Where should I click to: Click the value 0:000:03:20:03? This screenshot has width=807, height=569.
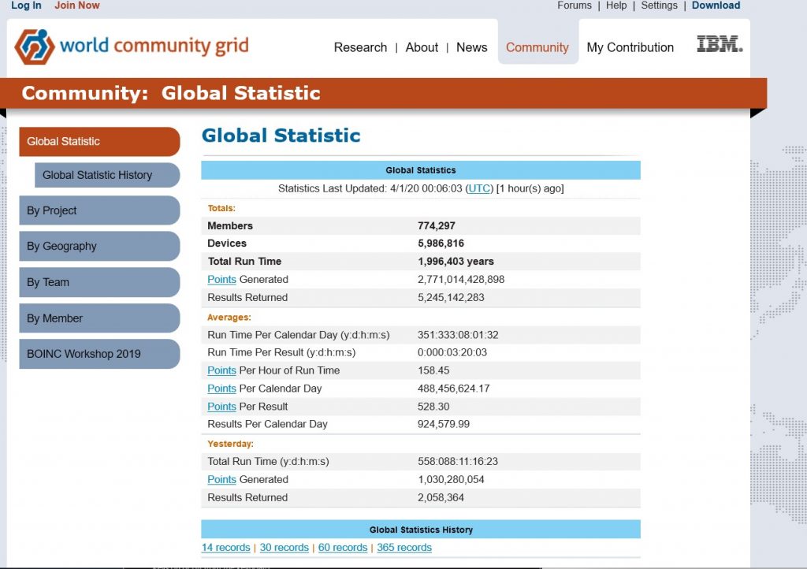pos(452,352)
